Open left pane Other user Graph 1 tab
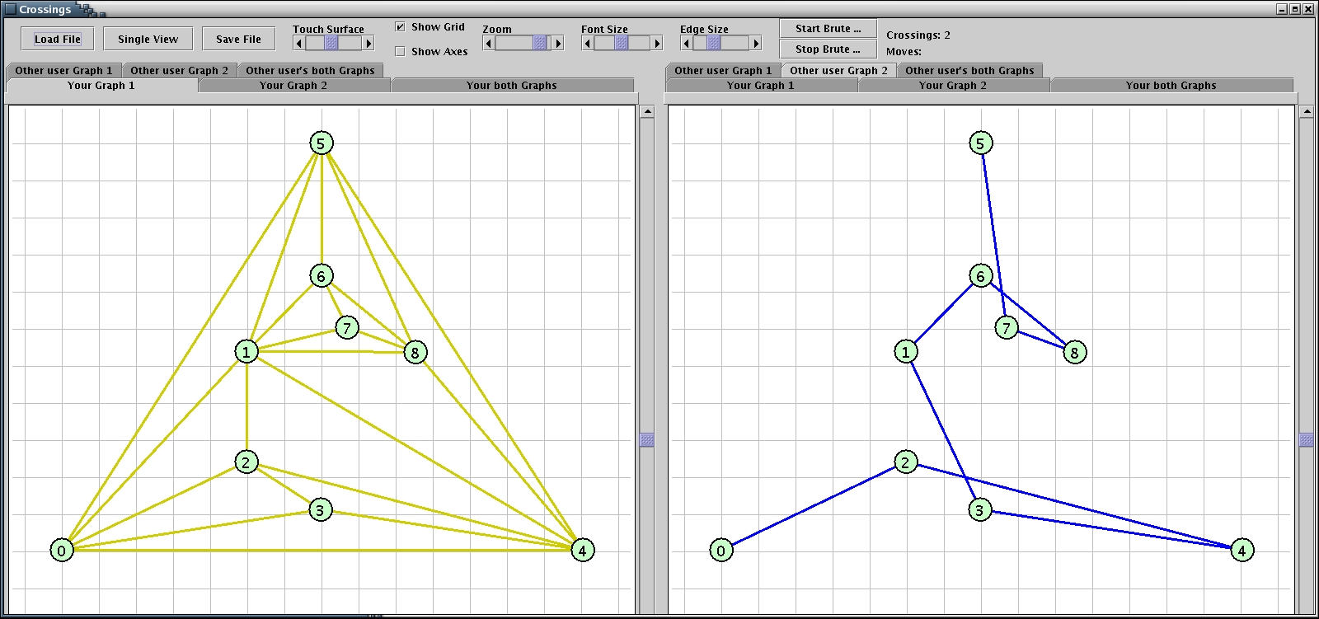This screenshot has height=619, width=1319. [63, 70]
